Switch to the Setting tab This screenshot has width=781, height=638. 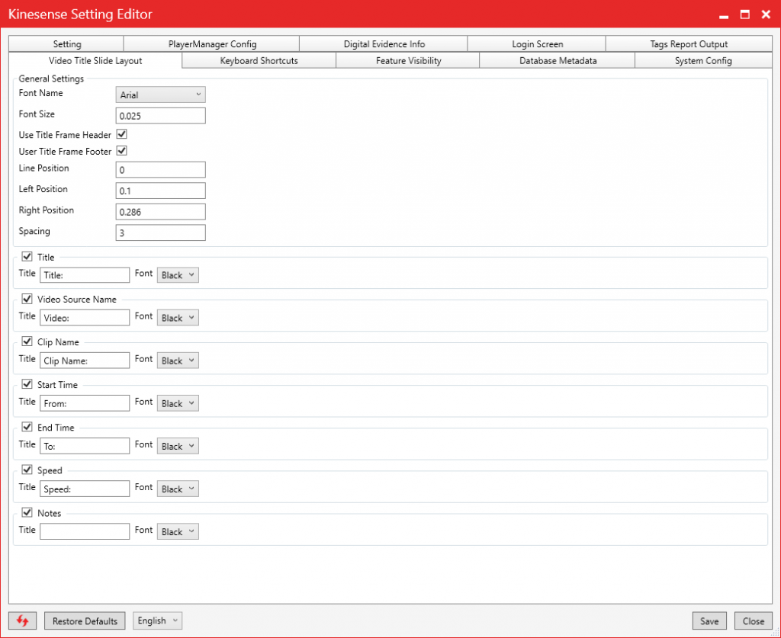[x=66, y=43]
